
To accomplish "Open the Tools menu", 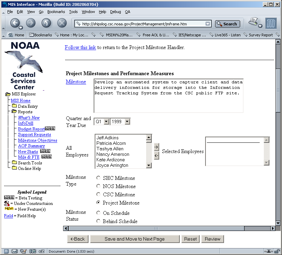I will (73, 12).
